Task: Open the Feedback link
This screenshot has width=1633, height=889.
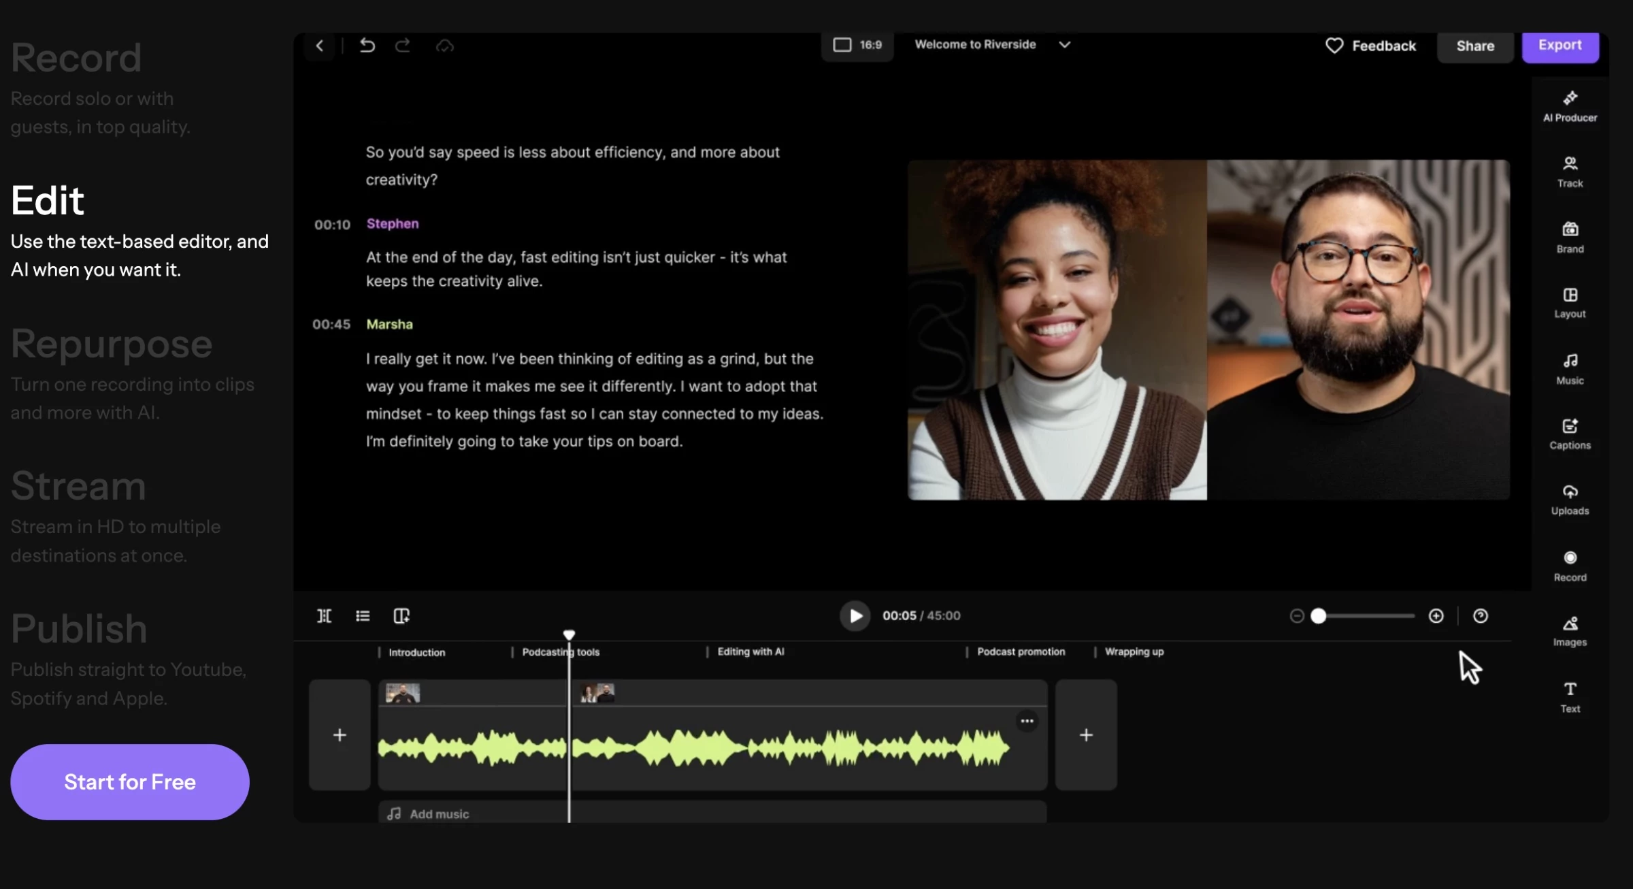Action: click(x=1370, y=46)
